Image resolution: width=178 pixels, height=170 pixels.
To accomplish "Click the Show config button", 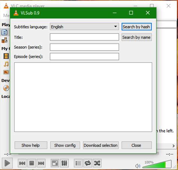I will tap(65, 145).
